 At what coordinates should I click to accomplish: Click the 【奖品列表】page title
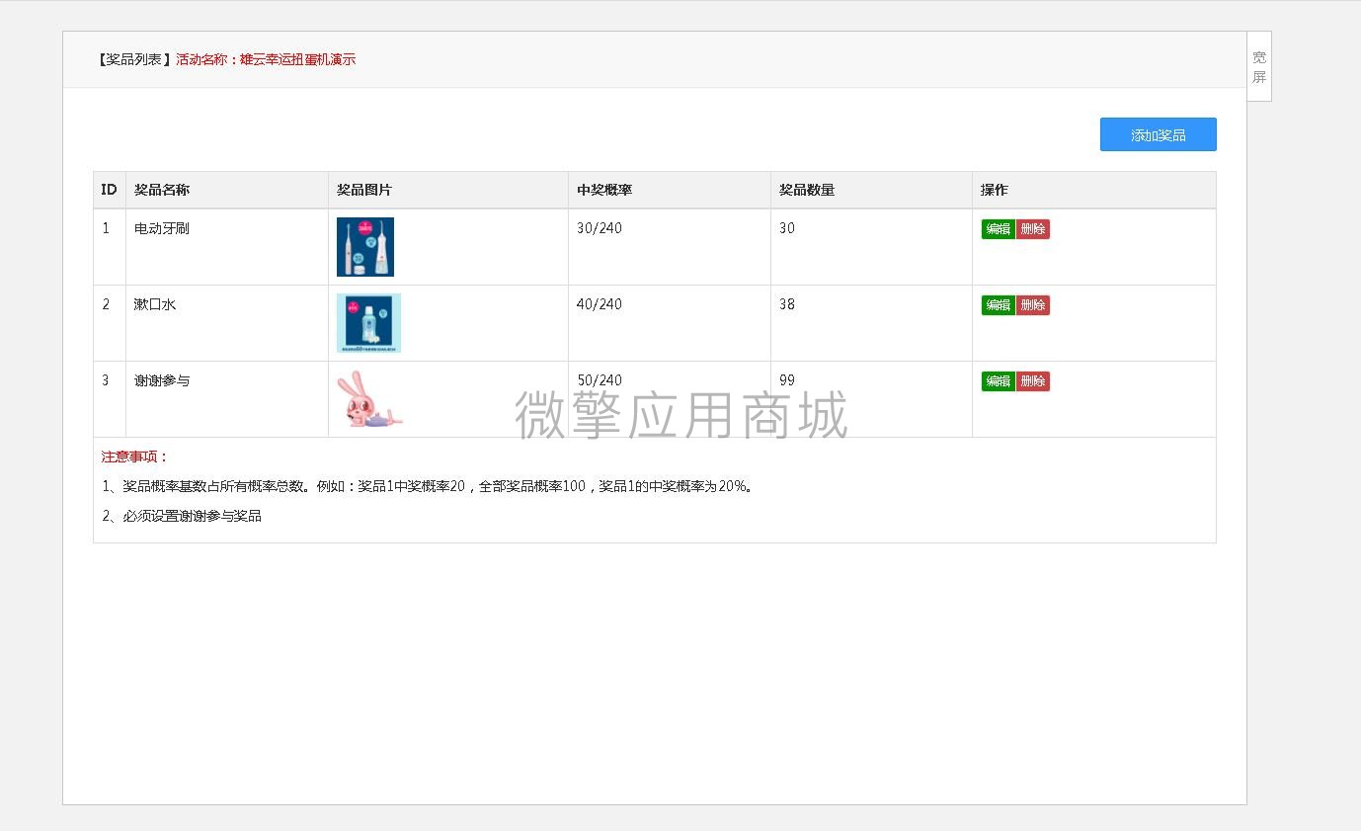click(131, 59)
